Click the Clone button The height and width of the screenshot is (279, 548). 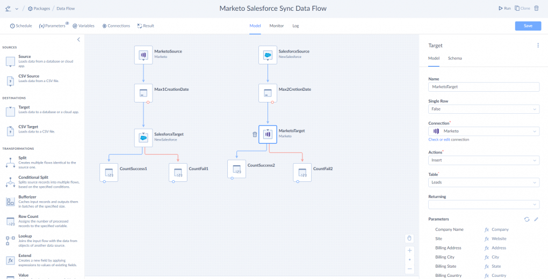click(522, 9)
